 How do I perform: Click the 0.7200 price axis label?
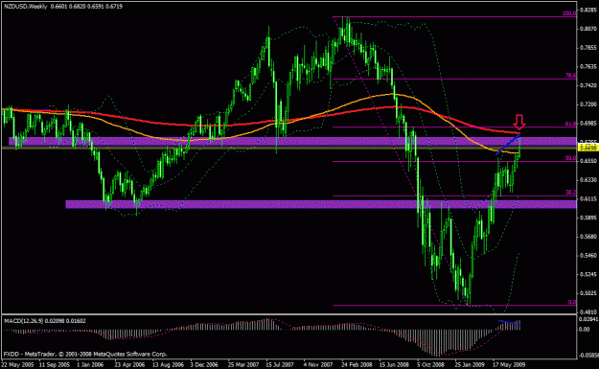pyautogui.click(x=588, y=104)
